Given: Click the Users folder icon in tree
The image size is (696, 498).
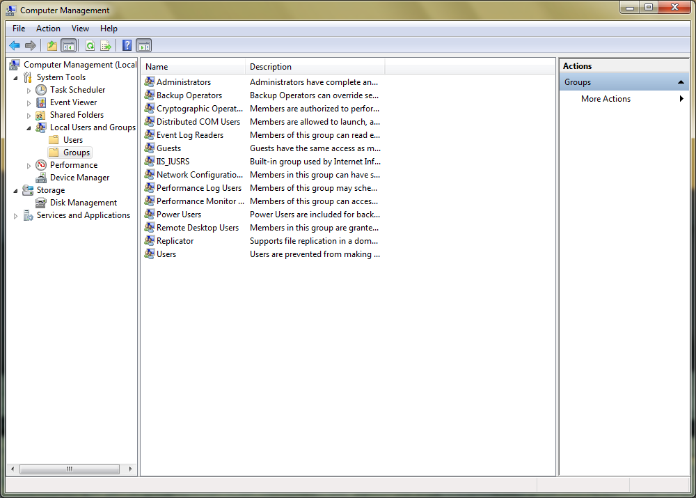Looking at the screenshot, I should (x=54, y=140).
